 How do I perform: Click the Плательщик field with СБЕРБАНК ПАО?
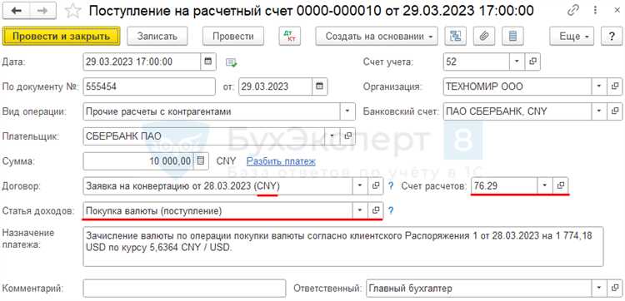click(204, 136)
